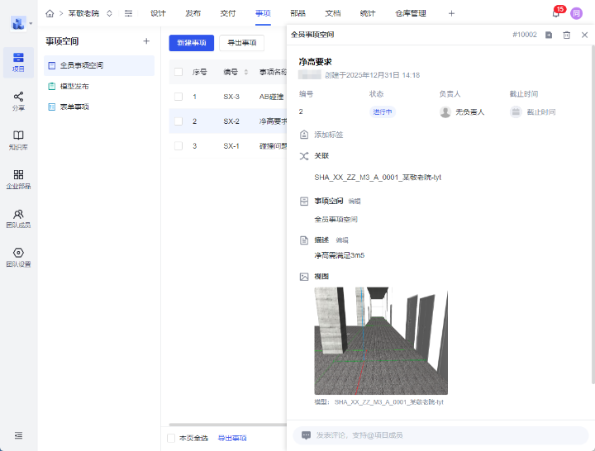Viewport: 595px width, 451px height.
Task: Open the project switcher next to 某敬老院
Action: click(x=109, y=13)
